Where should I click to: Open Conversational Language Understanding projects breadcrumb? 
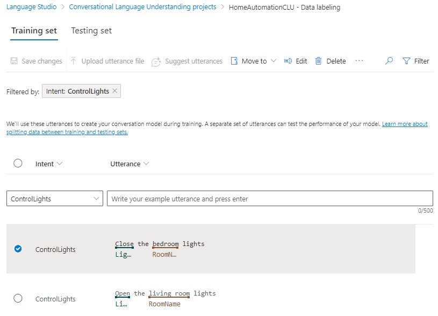tap(143, 8)
